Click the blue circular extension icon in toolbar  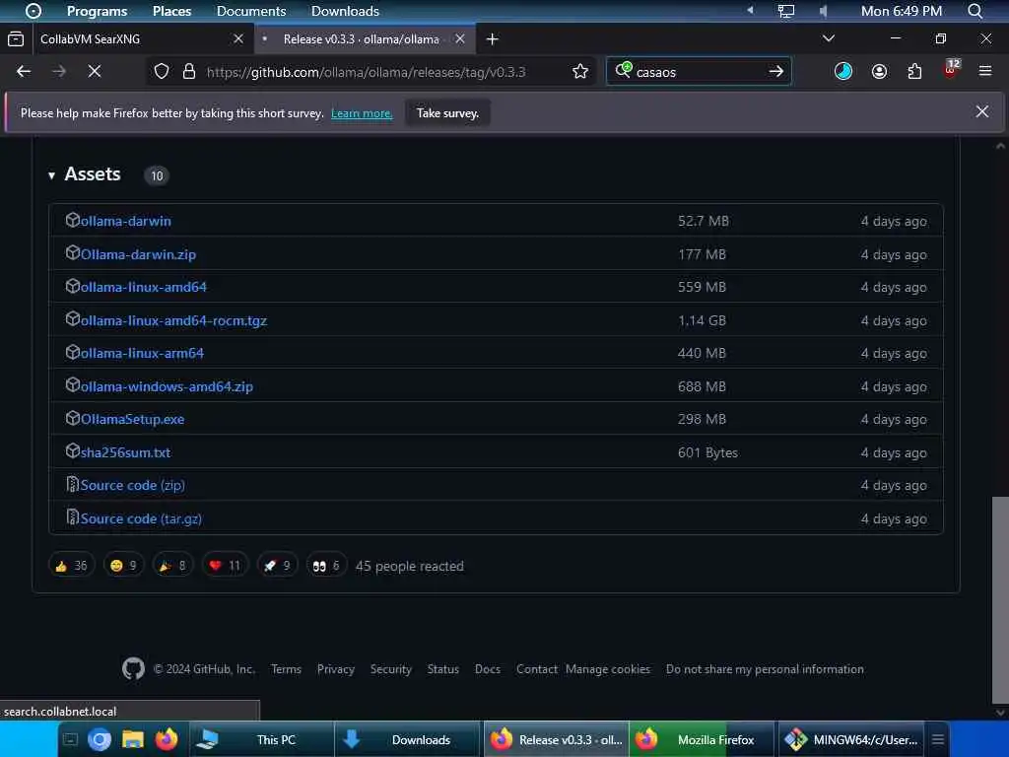click(x=843, y=71)
